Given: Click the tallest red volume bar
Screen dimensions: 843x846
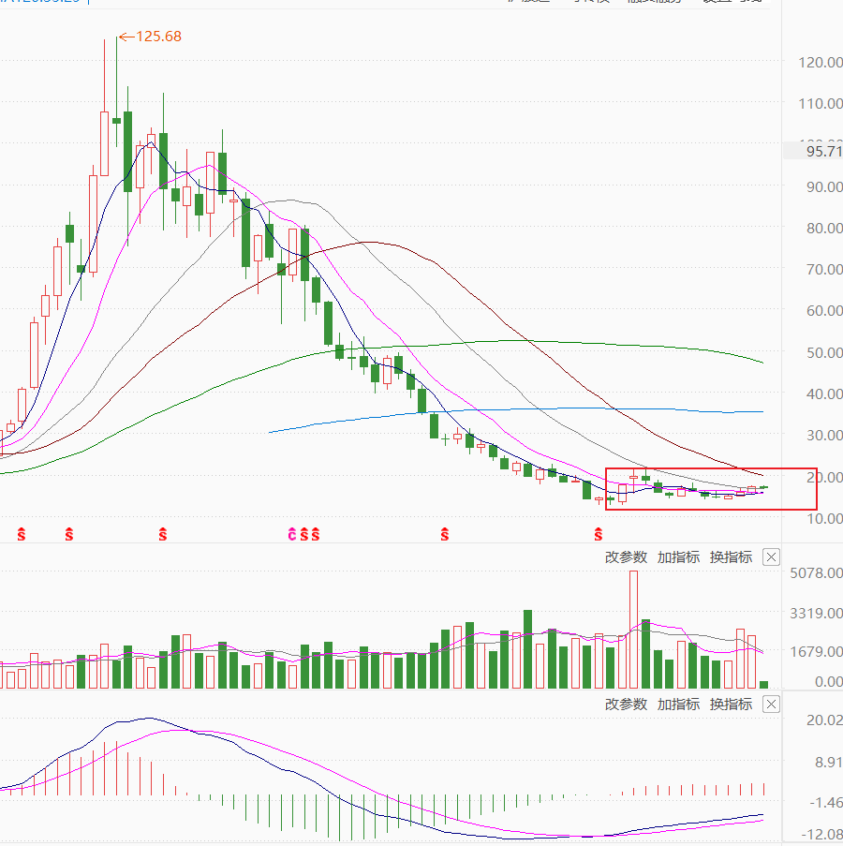Looking at the screenshot, I should tap(634, 629).
